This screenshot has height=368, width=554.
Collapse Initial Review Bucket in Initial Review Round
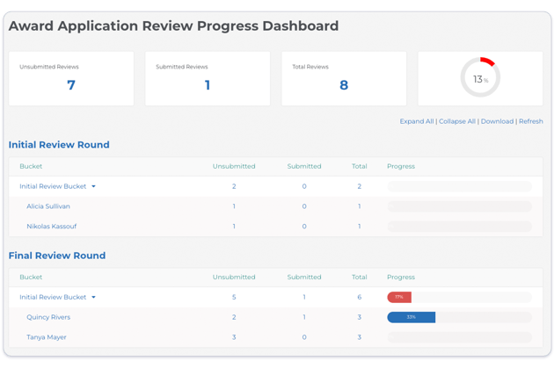click(93, 186)
